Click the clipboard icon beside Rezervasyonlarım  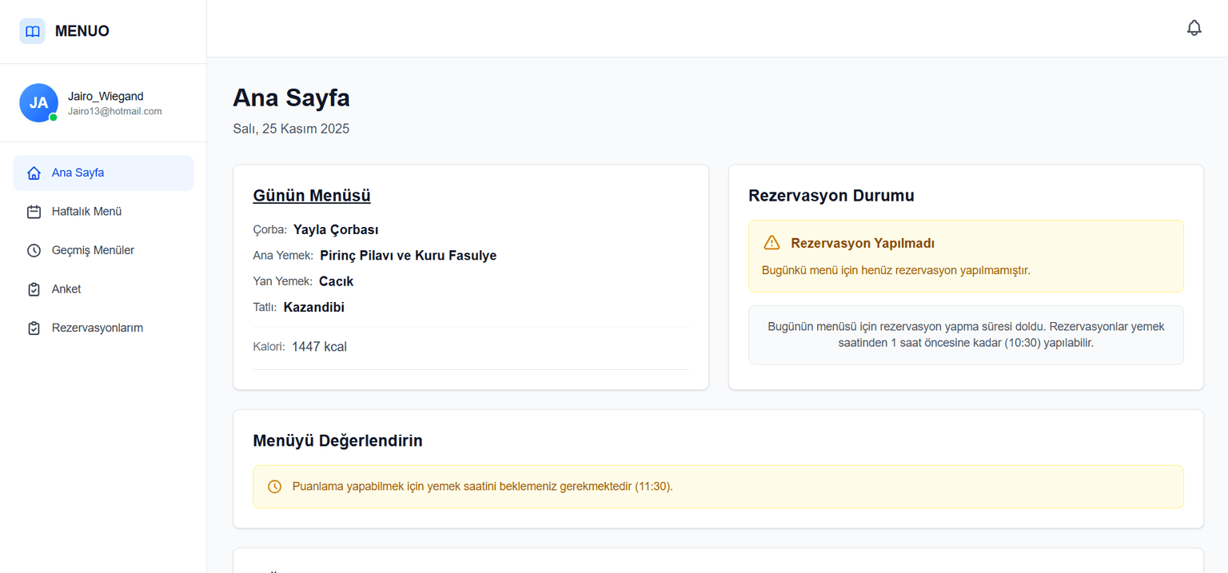tap(34, 328)
